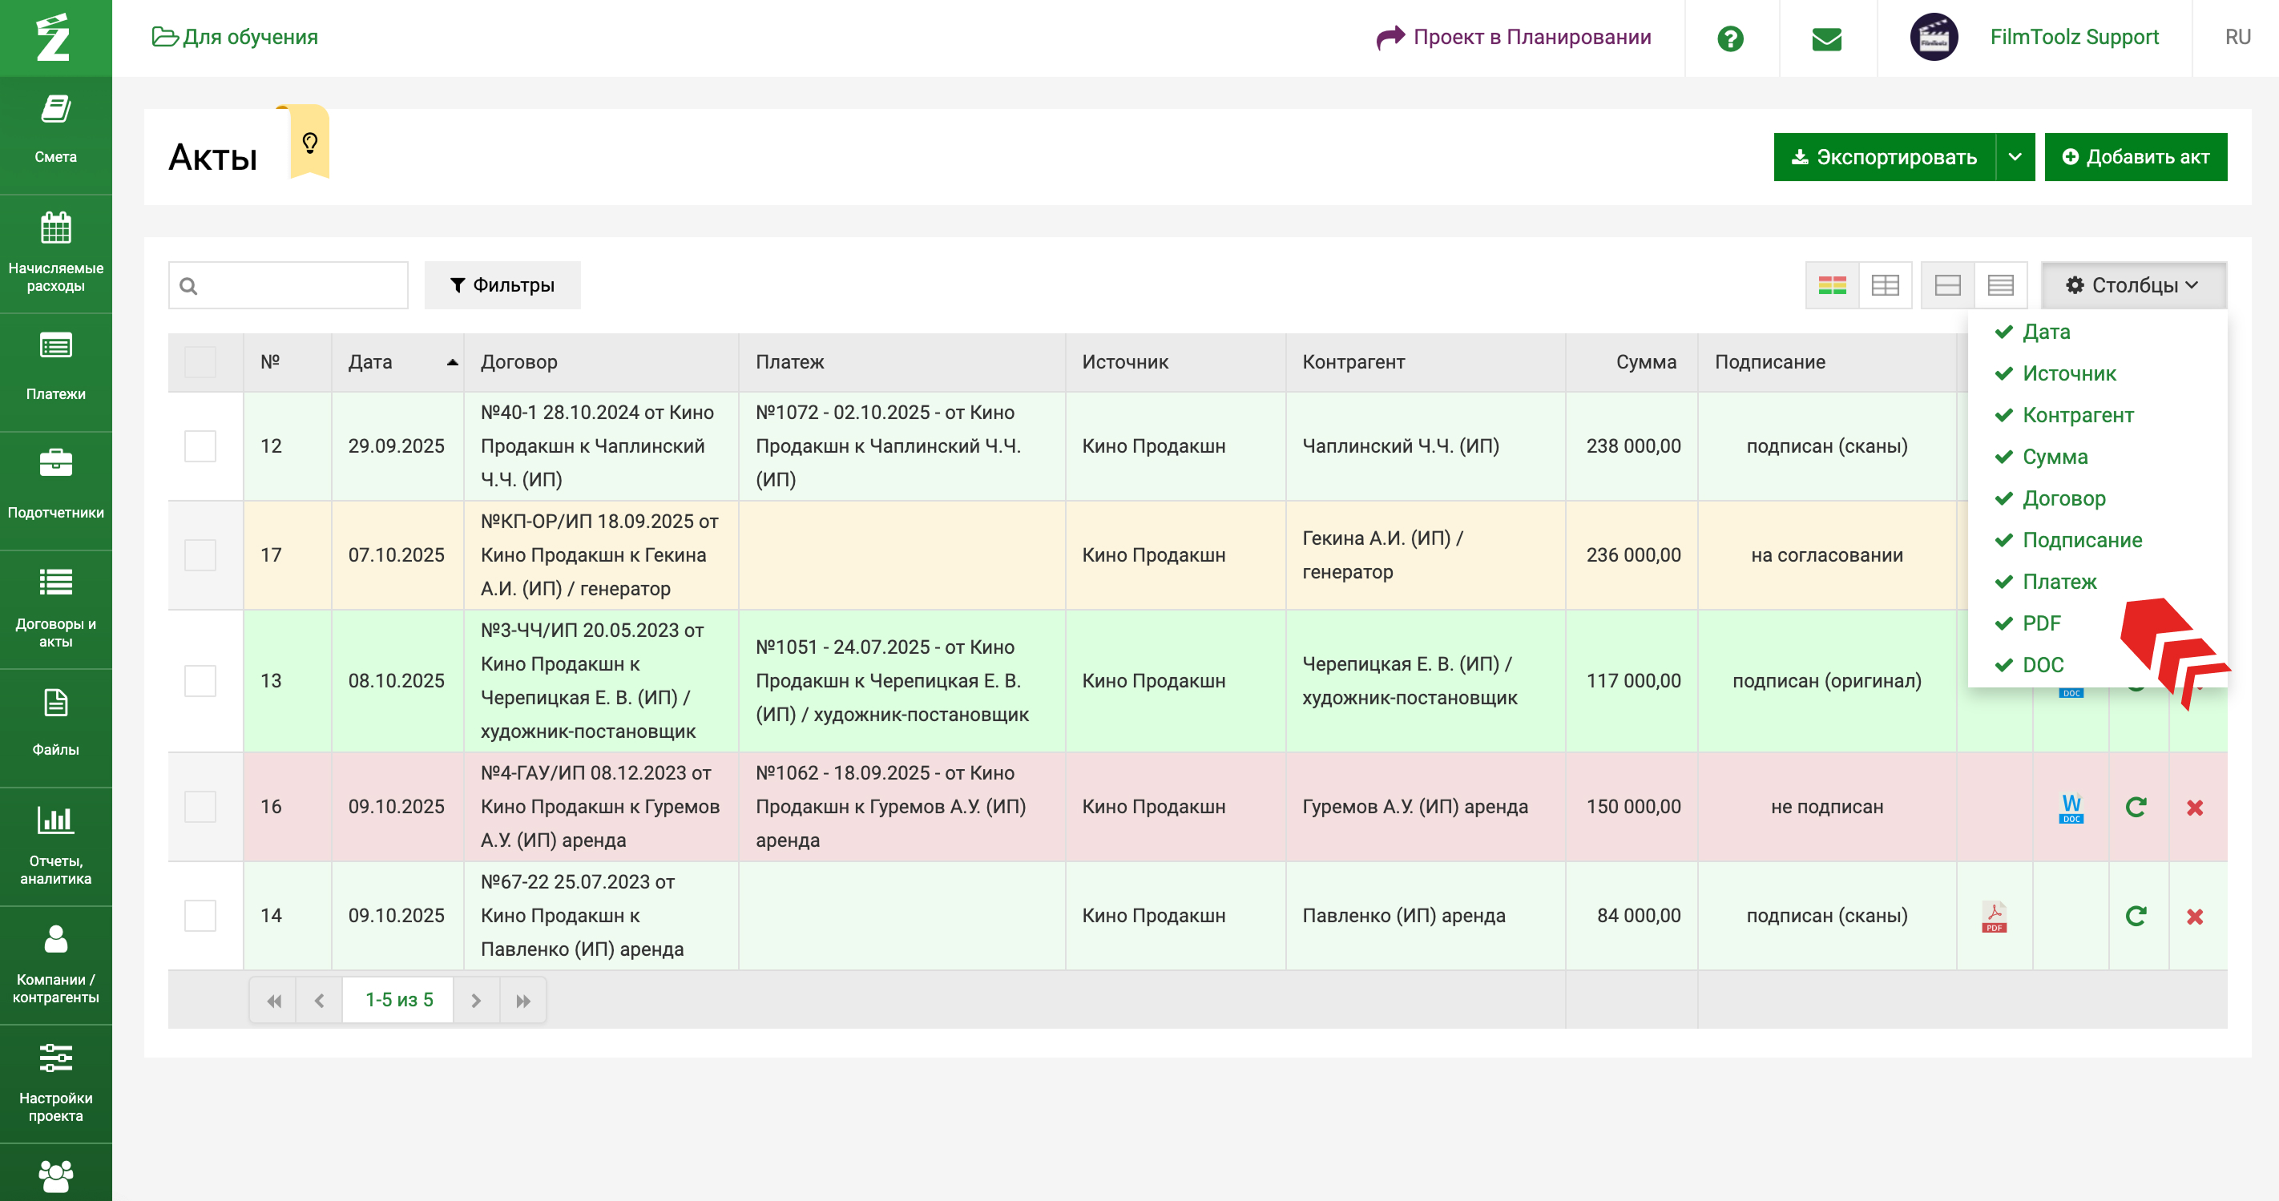Switch to colored rows view mode

(1831, 286)
